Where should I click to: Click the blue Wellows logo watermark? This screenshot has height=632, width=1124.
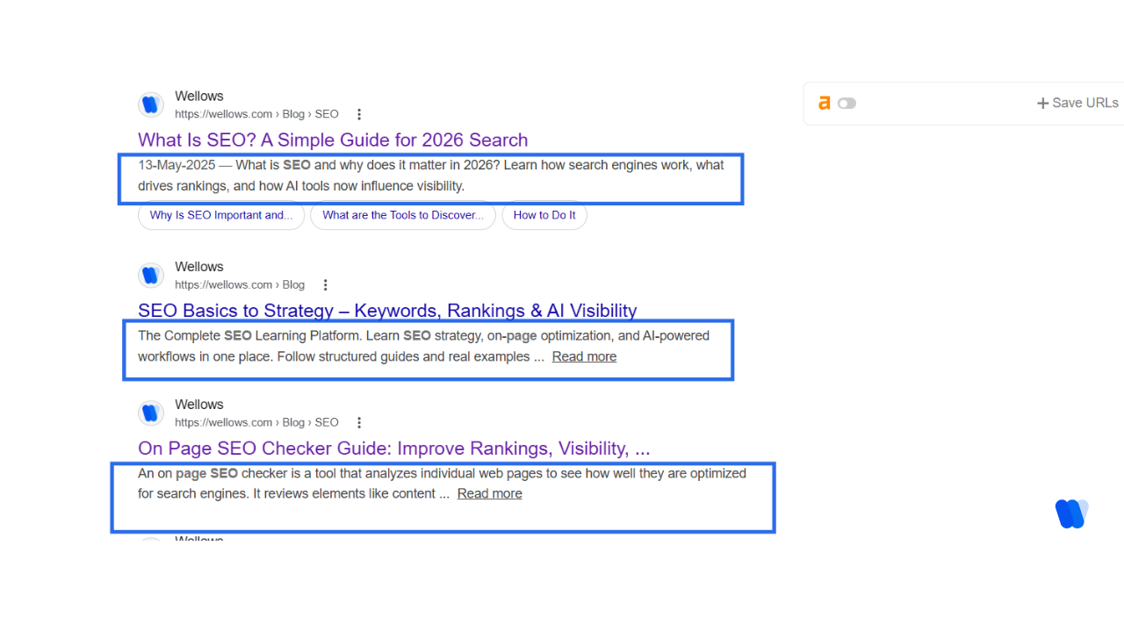coord(1071,513)
